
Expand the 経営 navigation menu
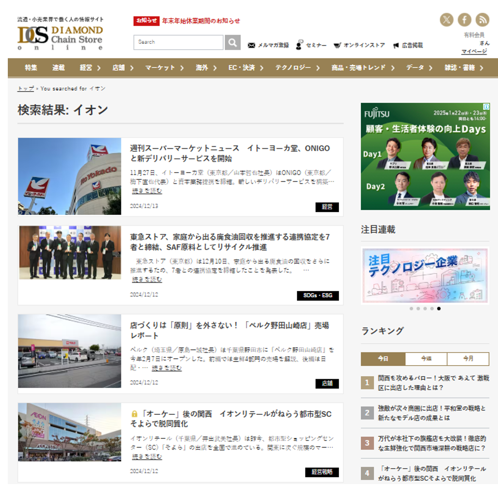click(x=90, y=68)
